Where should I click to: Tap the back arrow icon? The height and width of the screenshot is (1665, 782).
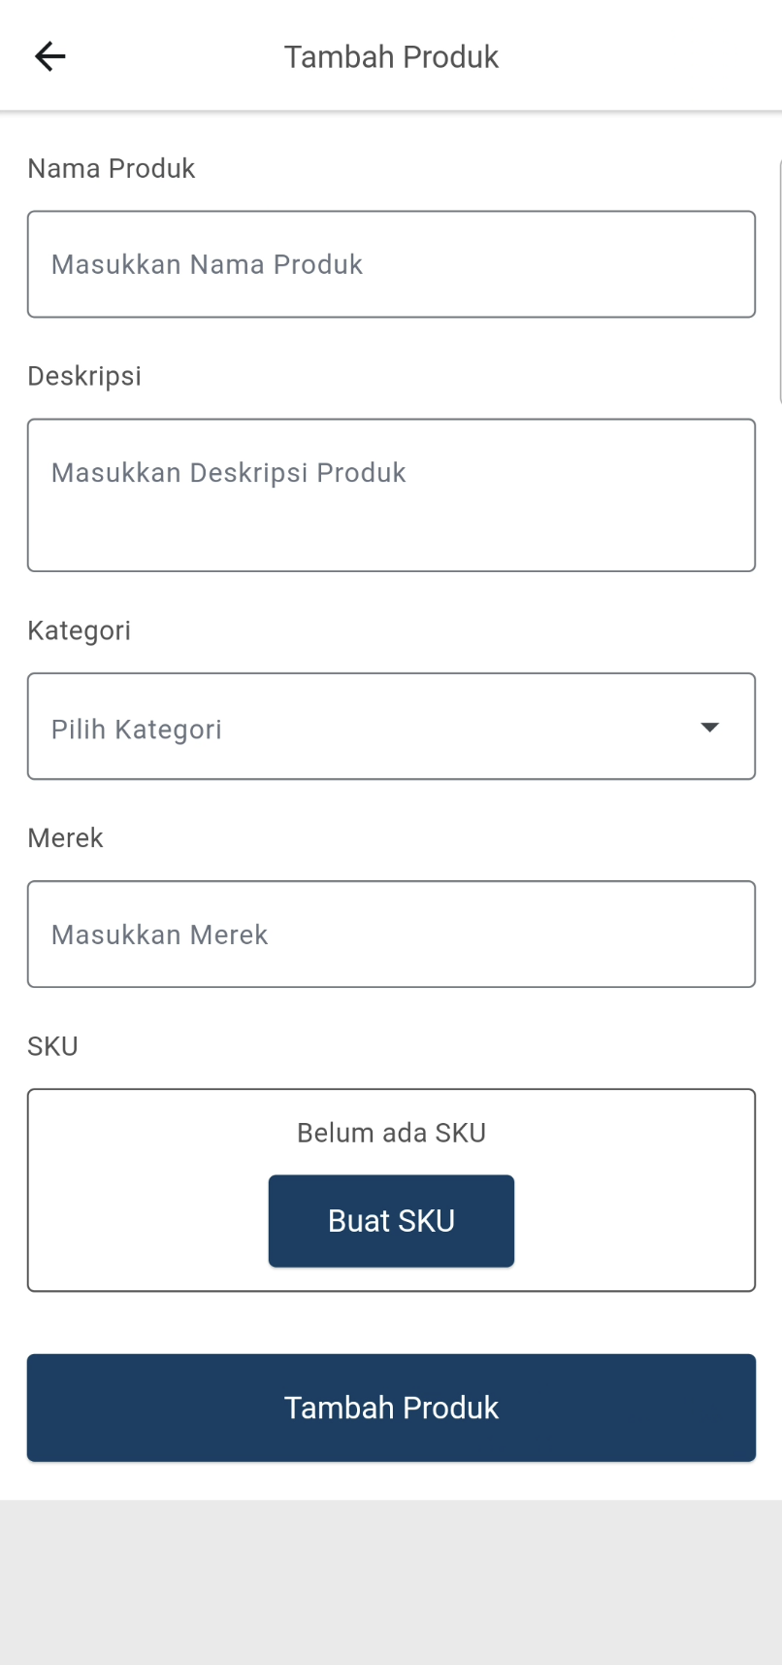(49, 56)
